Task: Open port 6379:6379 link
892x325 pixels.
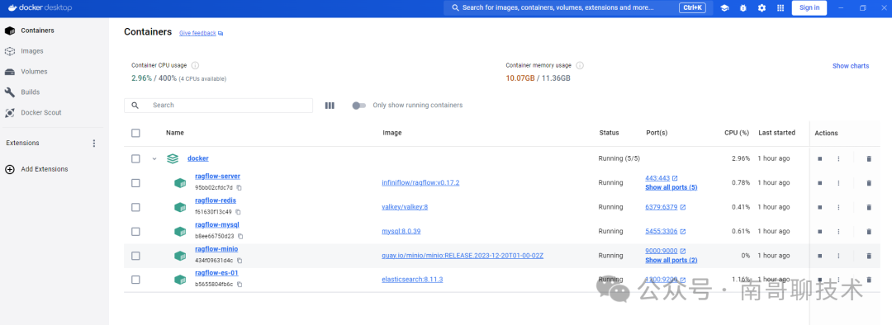Action: point(661,207)
